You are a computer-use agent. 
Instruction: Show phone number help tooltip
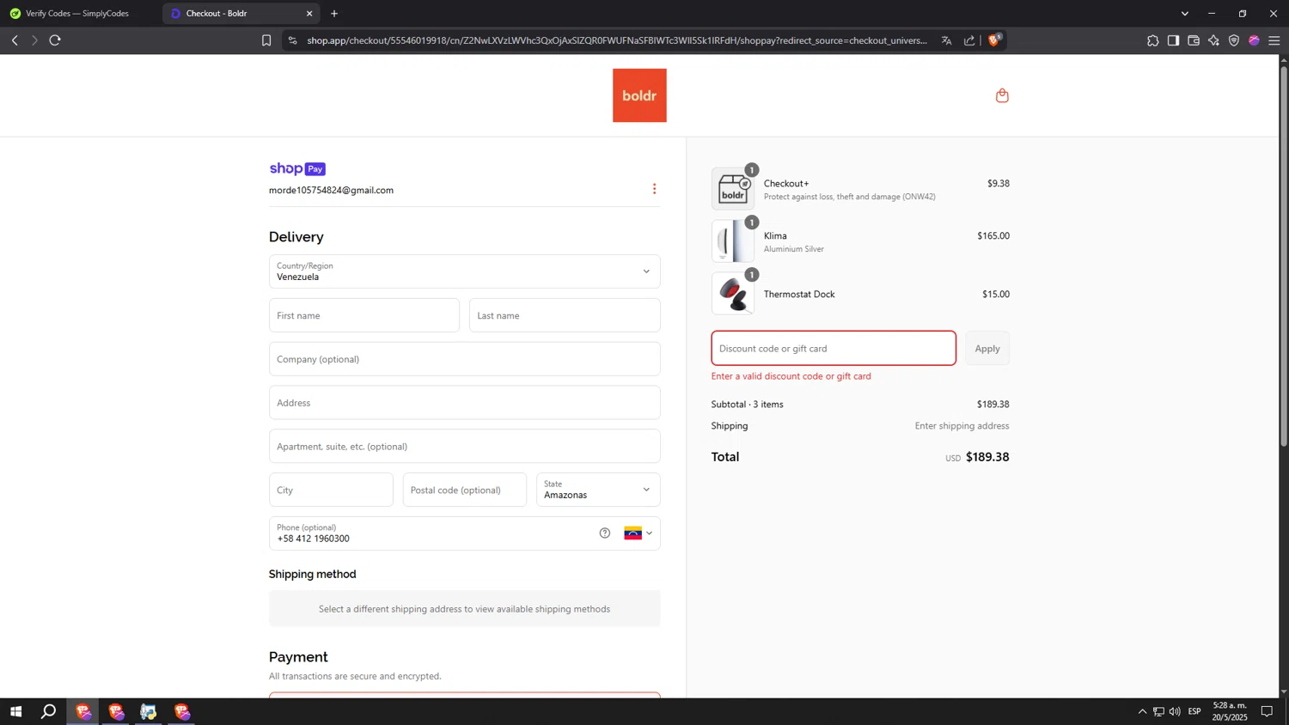tap(605, 533)
